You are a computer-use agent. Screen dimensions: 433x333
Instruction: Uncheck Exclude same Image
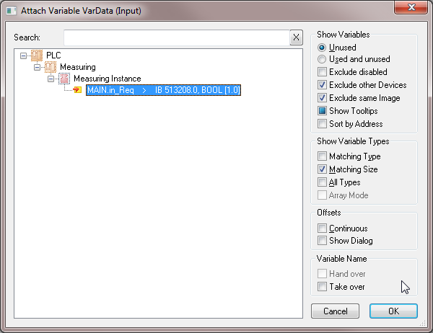(322, 98)
